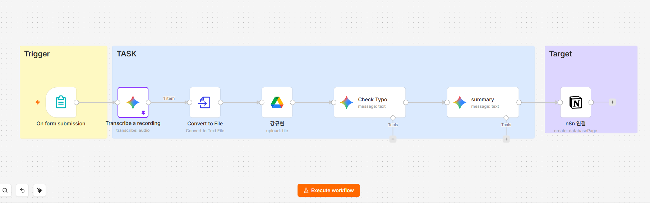Zoom out the canvas
This screenshot has height=204, width=650.
5,190
